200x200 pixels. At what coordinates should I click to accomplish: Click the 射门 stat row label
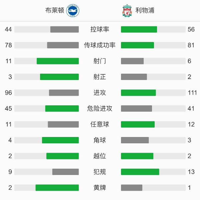[100, 61]
